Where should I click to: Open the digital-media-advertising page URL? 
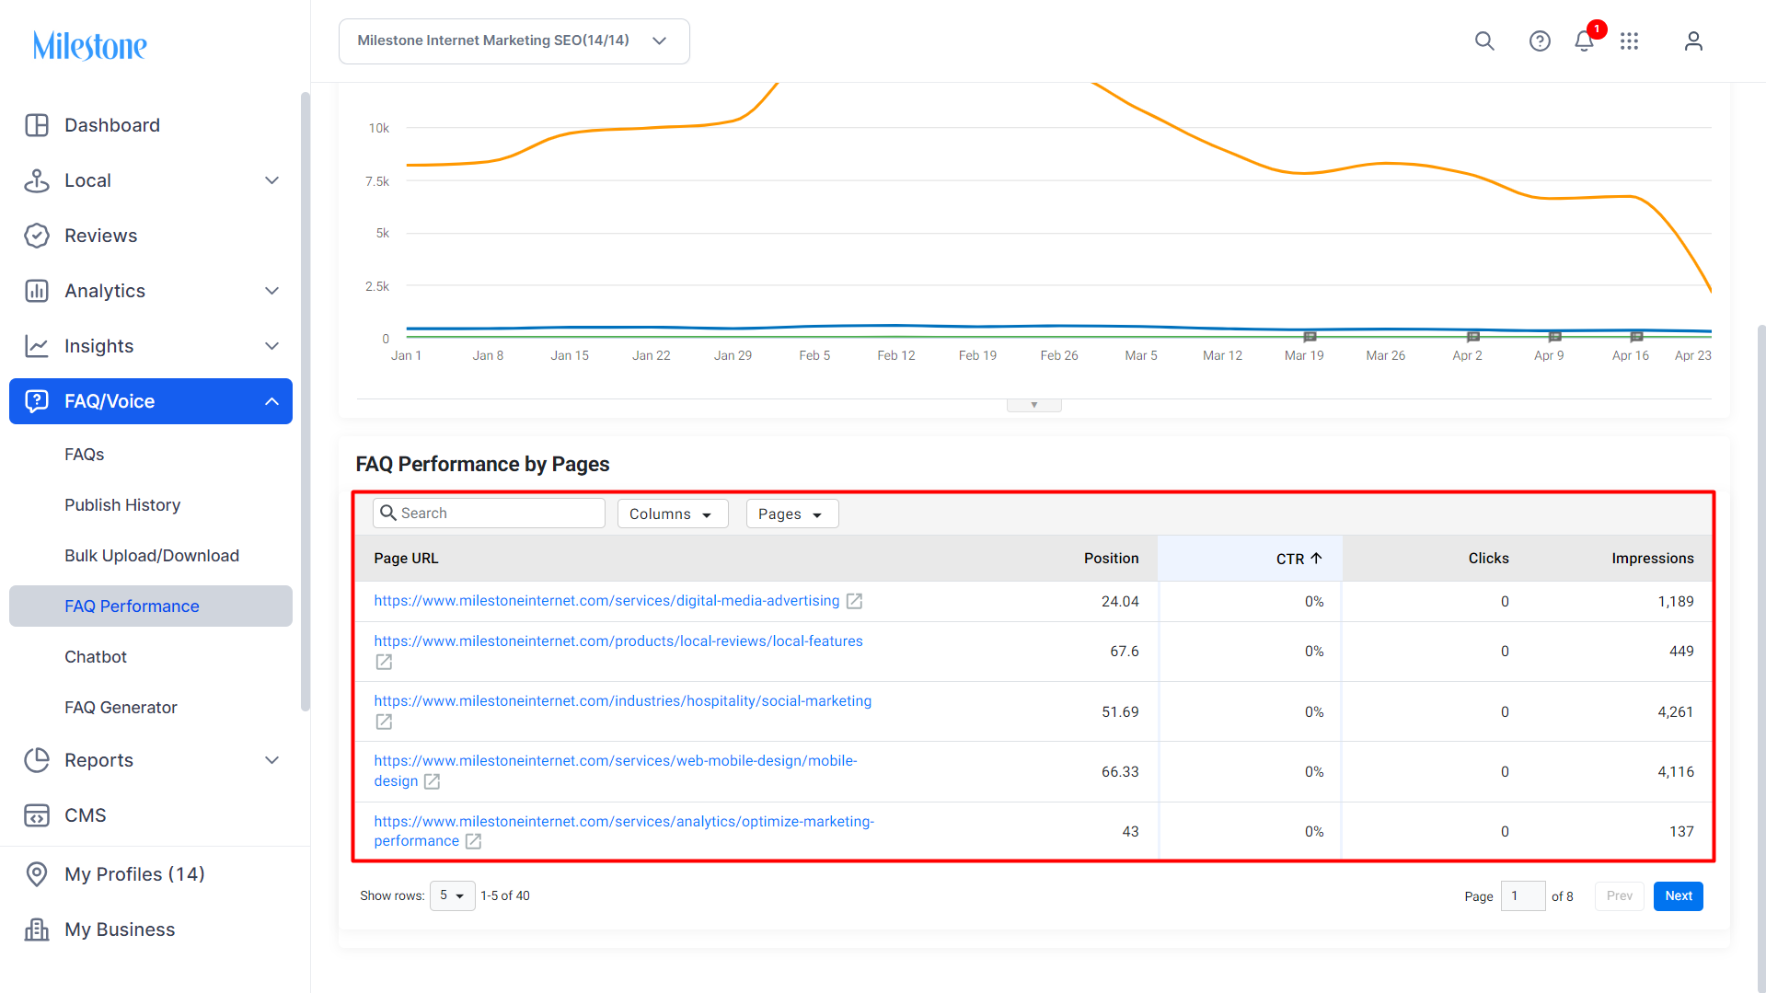coord(606,601)
